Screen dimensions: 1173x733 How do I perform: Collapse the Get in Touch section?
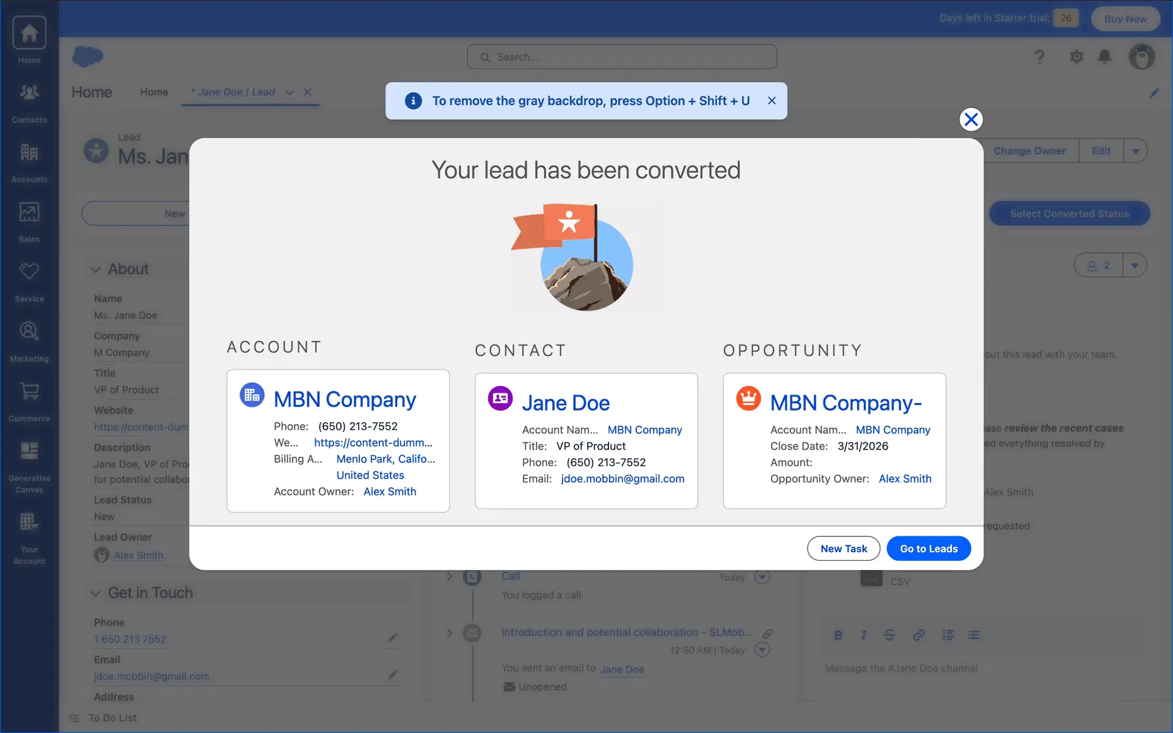96,593
